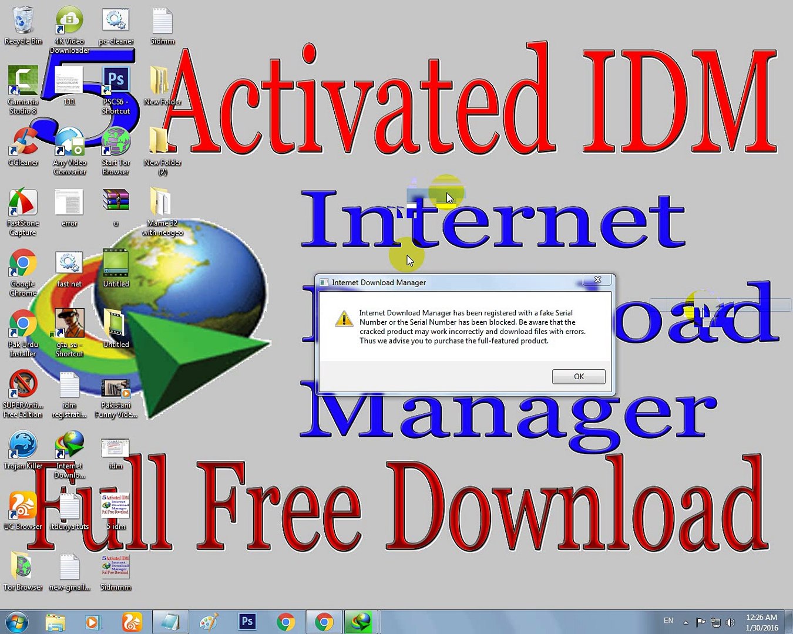The height and width of the screenshot is (634, 793).
Task: Select the Tor Browser folder icon
Action: 23,572
